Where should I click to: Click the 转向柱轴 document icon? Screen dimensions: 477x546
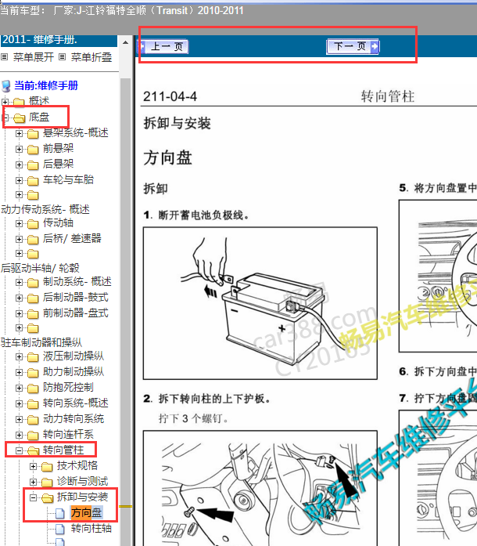[x=60, y=529]
